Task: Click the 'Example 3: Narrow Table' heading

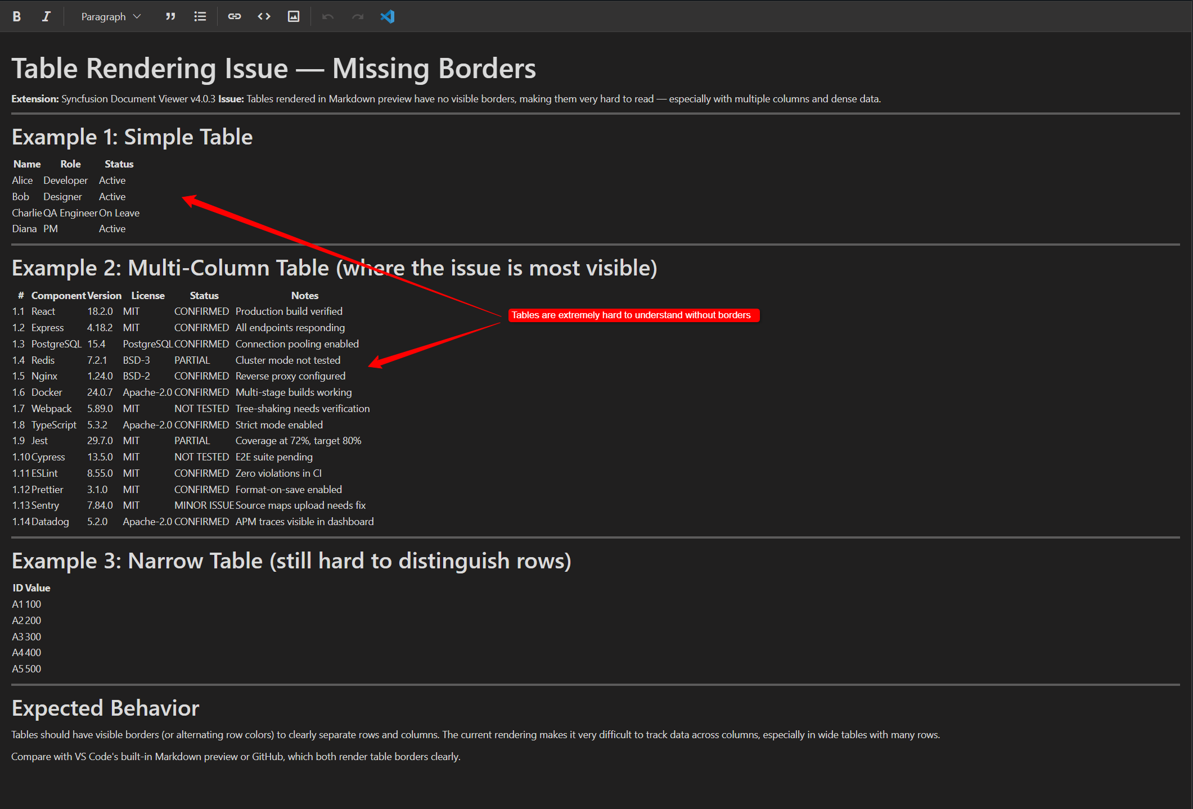Action: click(291, 561)
